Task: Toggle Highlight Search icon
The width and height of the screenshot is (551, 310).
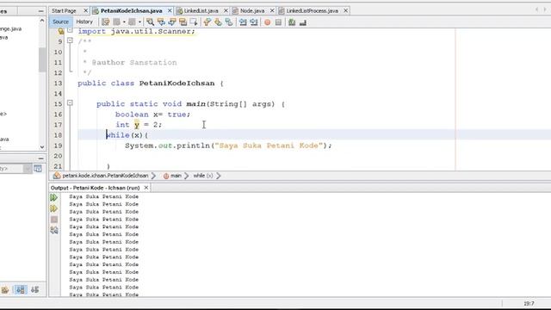Action: click(x=183, y=22)
